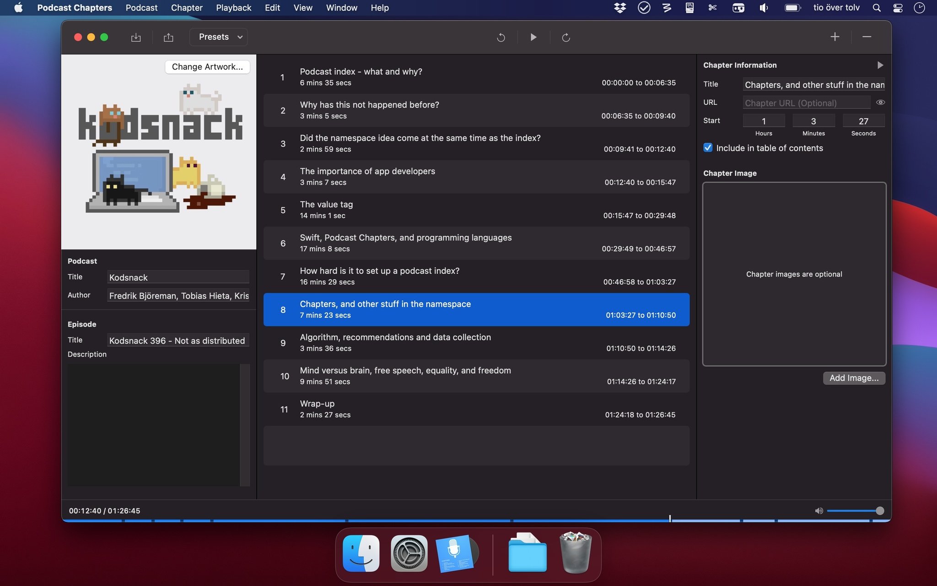
Task: Open the Podcast menu
Action: 141,8
